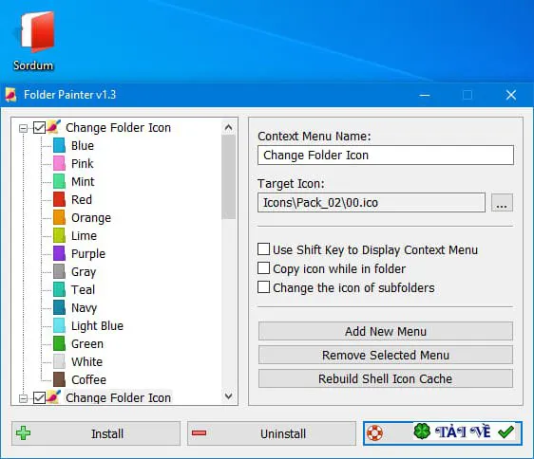Select the Lime tree label
Viewport: 534px width, 459px height.
[84, 235]
